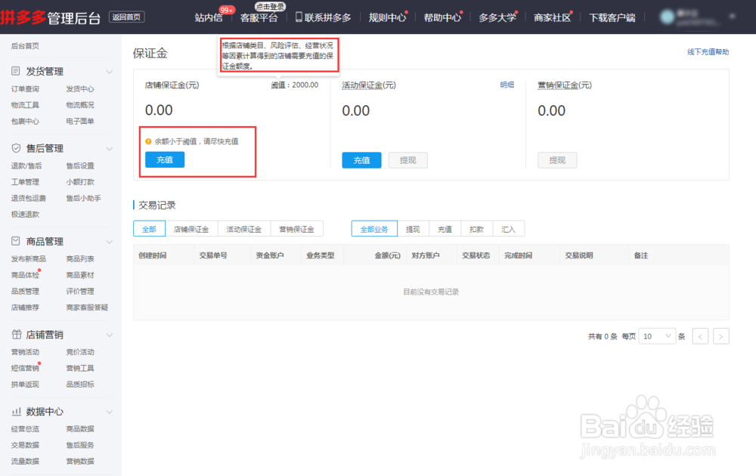Collapse the 售后管理 section chevron
756x476 pixels.
click(110, 148)
